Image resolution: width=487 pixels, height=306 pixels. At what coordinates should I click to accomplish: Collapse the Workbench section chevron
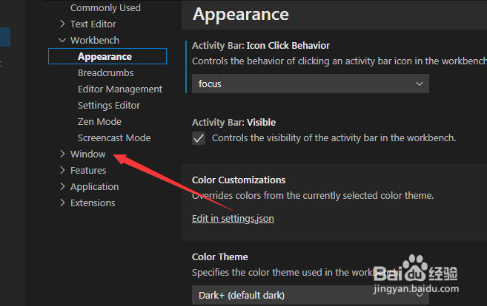coord(63,41)
